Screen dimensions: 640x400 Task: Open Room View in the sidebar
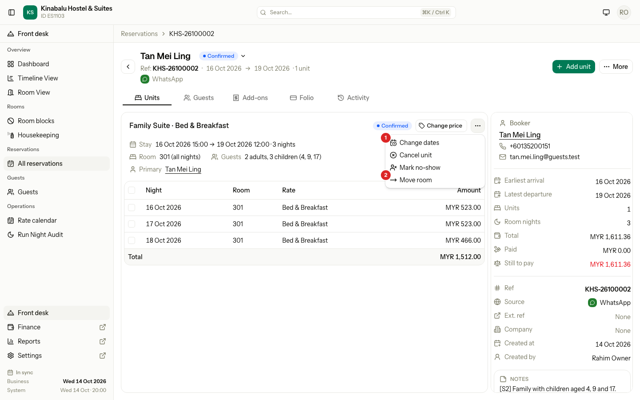(x=56, y=92)
